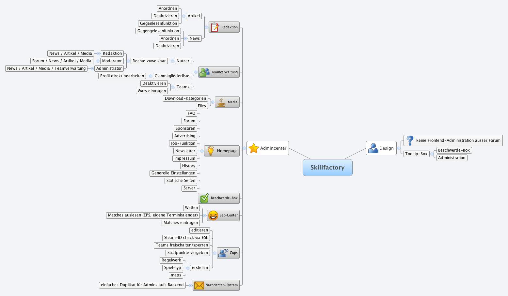Toggle the branch marker next to Tooltip-Box
Screen dimensions: 508x296
[x=432, y=154]
